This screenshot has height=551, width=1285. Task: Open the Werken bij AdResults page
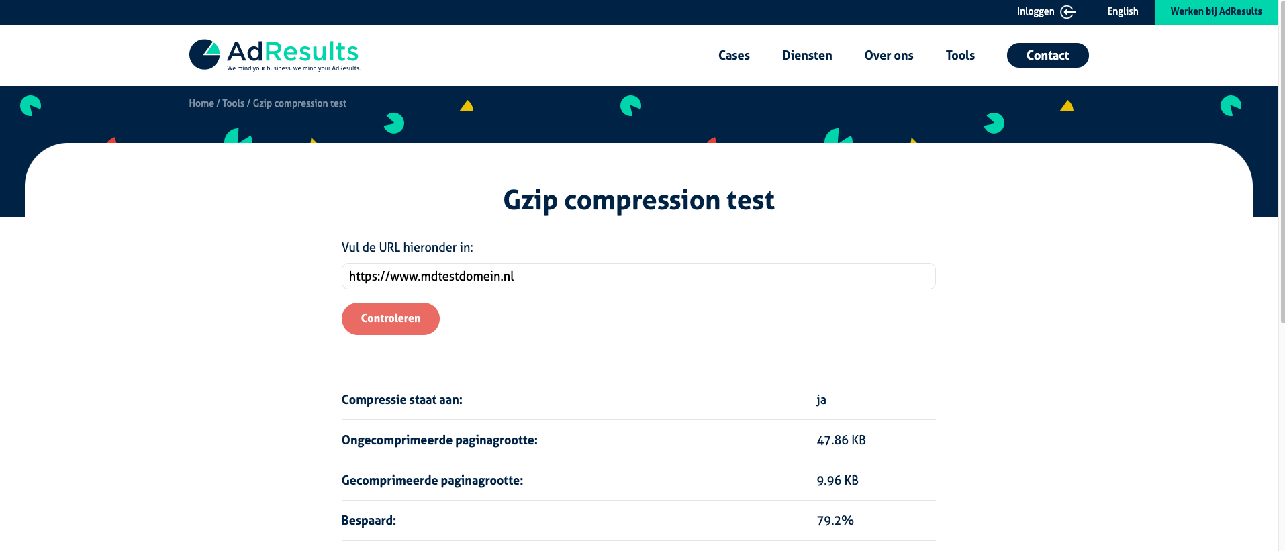pyautogui.click(x=1216, y=12)
